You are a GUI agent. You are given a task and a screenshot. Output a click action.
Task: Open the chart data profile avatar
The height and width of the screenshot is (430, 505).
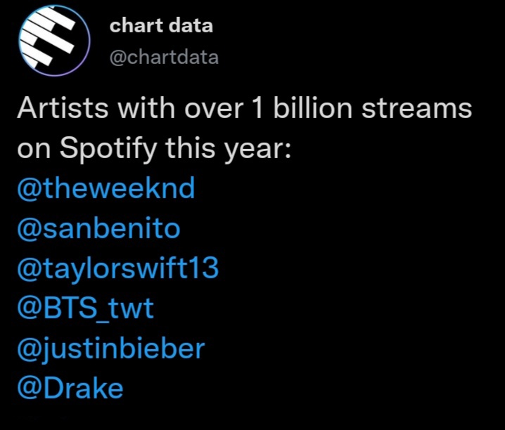tap(54, 41)
